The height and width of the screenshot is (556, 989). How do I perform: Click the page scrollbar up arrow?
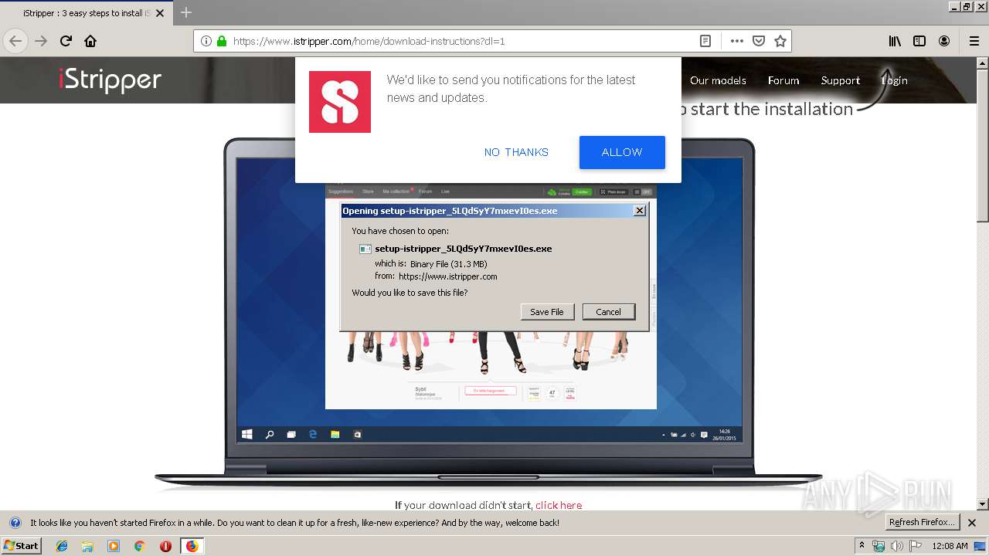tap(983, 63)
